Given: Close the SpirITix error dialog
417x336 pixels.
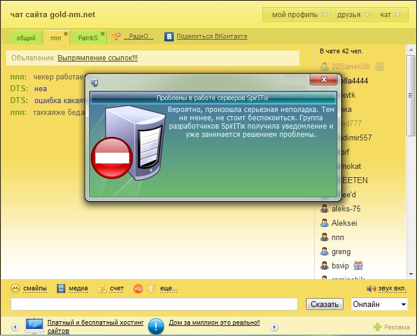Looking at the screenshot, I should tap(324, 79).
